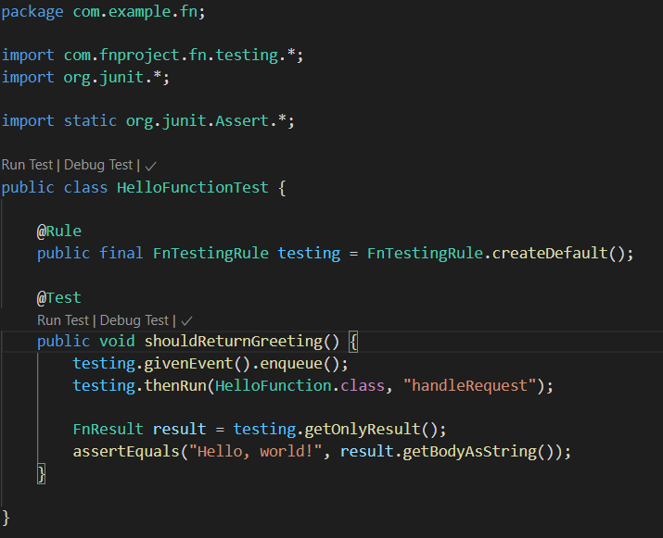Click the @Test annotation
This screenshot has width=663, height=538.
[58, 298]
